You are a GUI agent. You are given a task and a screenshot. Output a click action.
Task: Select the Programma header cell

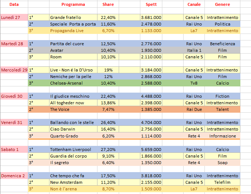(73, 5)
